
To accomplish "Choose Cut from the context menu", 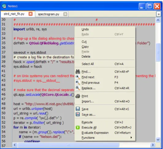I will [105, 42].
